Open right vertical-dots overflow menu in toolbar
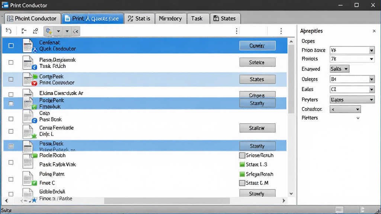Image resolution: width=381 pixels, height=214 pixels. pos(281,31)
